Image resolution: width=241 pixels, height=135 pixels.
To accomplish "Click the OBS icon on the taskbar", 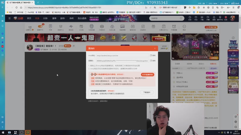I will (22, 133).
